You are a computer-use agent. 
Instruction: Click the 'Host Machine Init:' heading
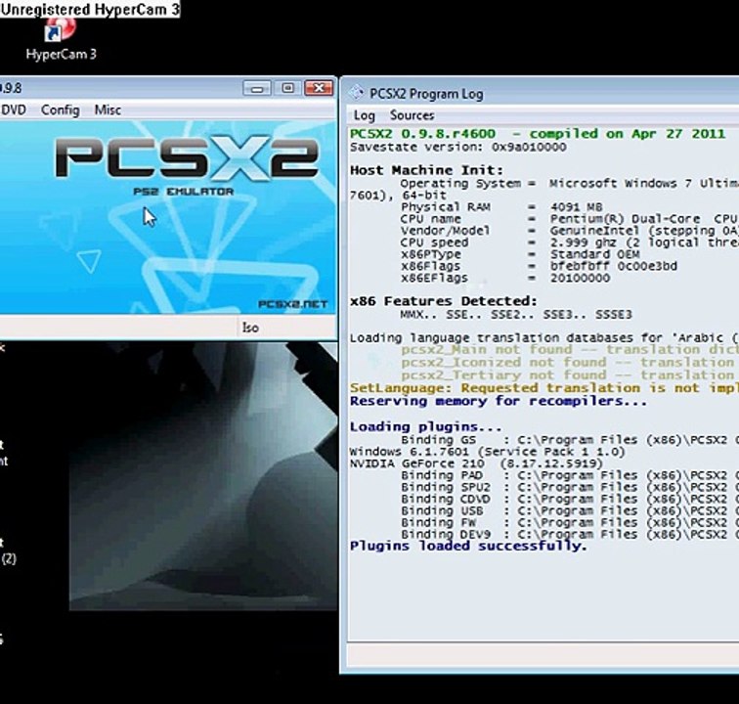click(426, 170)
